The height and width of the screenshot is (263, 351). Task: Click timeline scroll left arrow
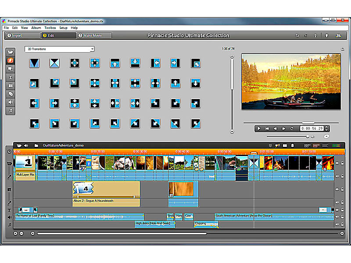point(32,234)
